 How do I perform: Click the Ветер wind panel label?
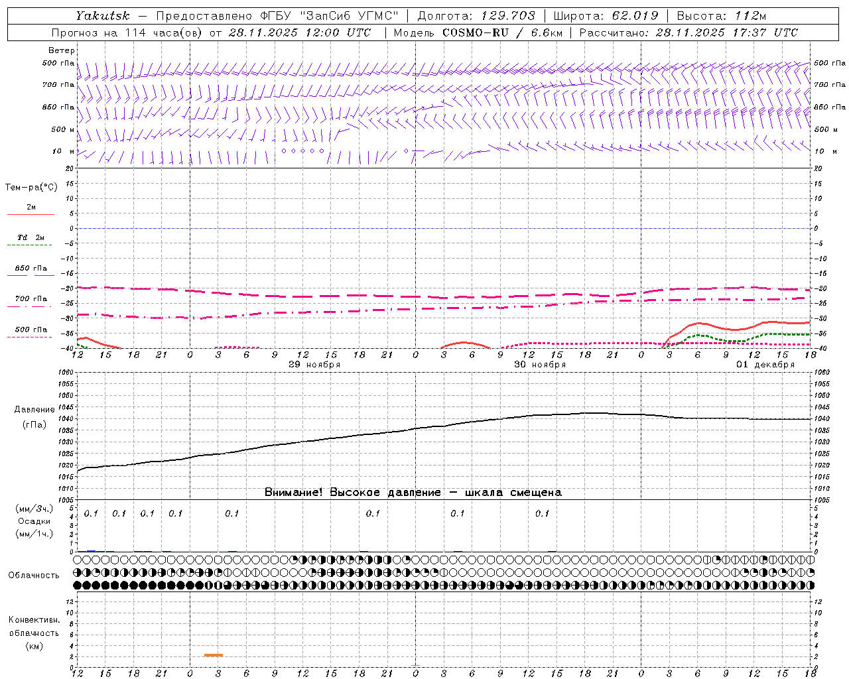point(61,50)
